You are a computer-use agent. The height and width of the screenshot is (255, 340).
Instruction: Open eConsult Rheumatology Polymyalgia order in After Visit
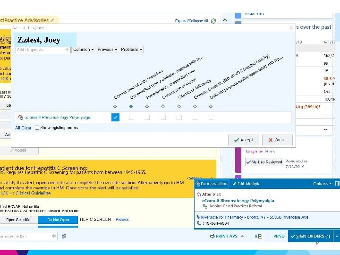coord(238,201)
